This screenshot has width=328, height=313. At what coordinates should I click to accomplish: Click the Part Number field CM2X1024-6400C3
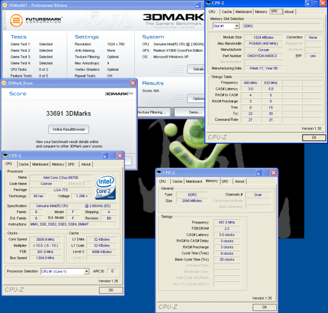click(x=263, y=56)
